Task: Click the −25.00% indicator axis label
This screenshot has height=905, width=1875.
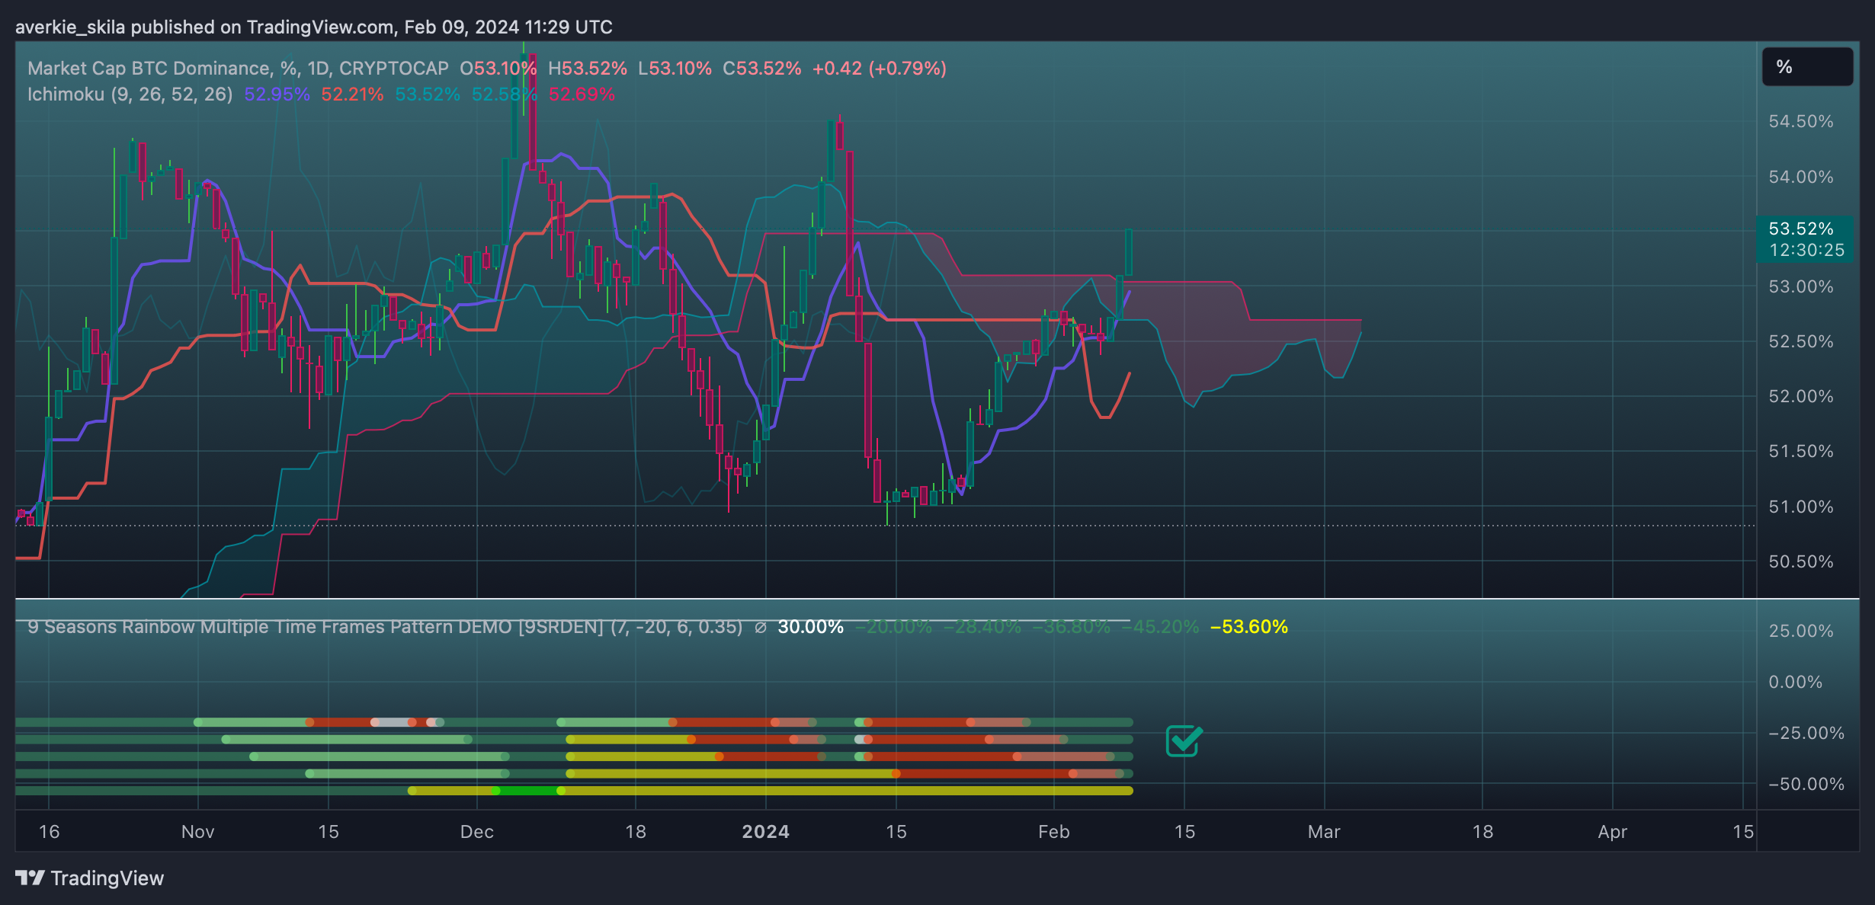Action: (x=1806, y=733)
